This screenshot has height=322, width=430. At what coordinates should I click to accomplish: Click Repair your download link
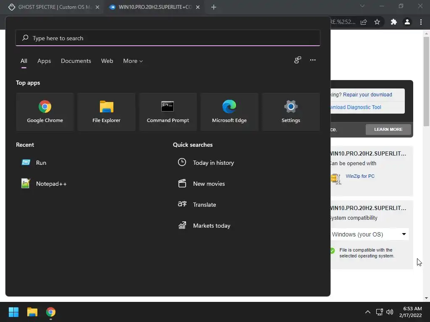tap(367, 95)
